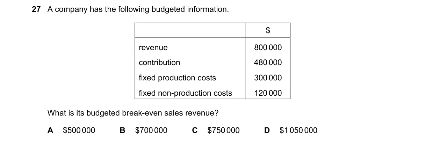
Task: Select answer option D $1 050 000
Action: tap(291, 131)
